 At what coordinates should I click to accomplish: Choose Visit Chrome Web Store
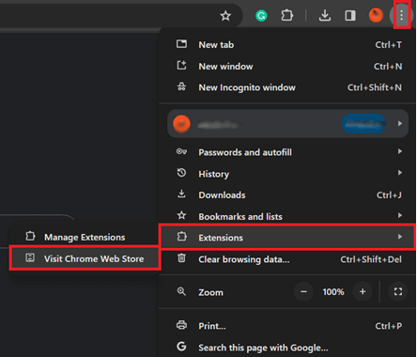[x=85, y=258]
